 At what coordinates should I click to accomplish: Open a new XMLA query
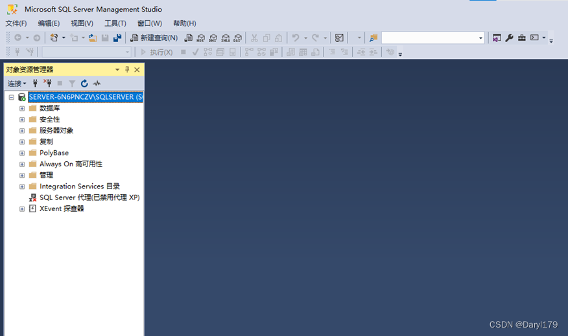click(225, 38)
